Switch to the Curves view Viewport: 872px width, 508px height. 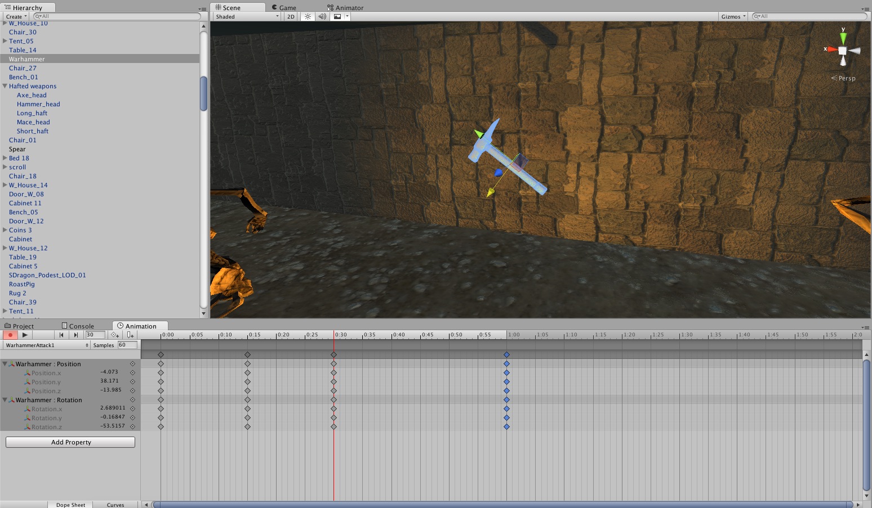pos(115,505)
